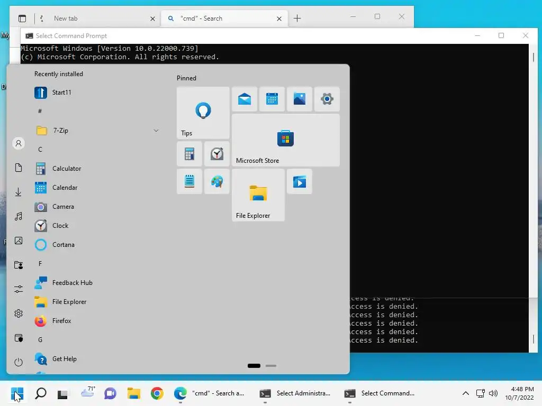This screenshot has height=406, width=542.
Task: Open Teams Chat on taskbar
Action: point(110,393)
